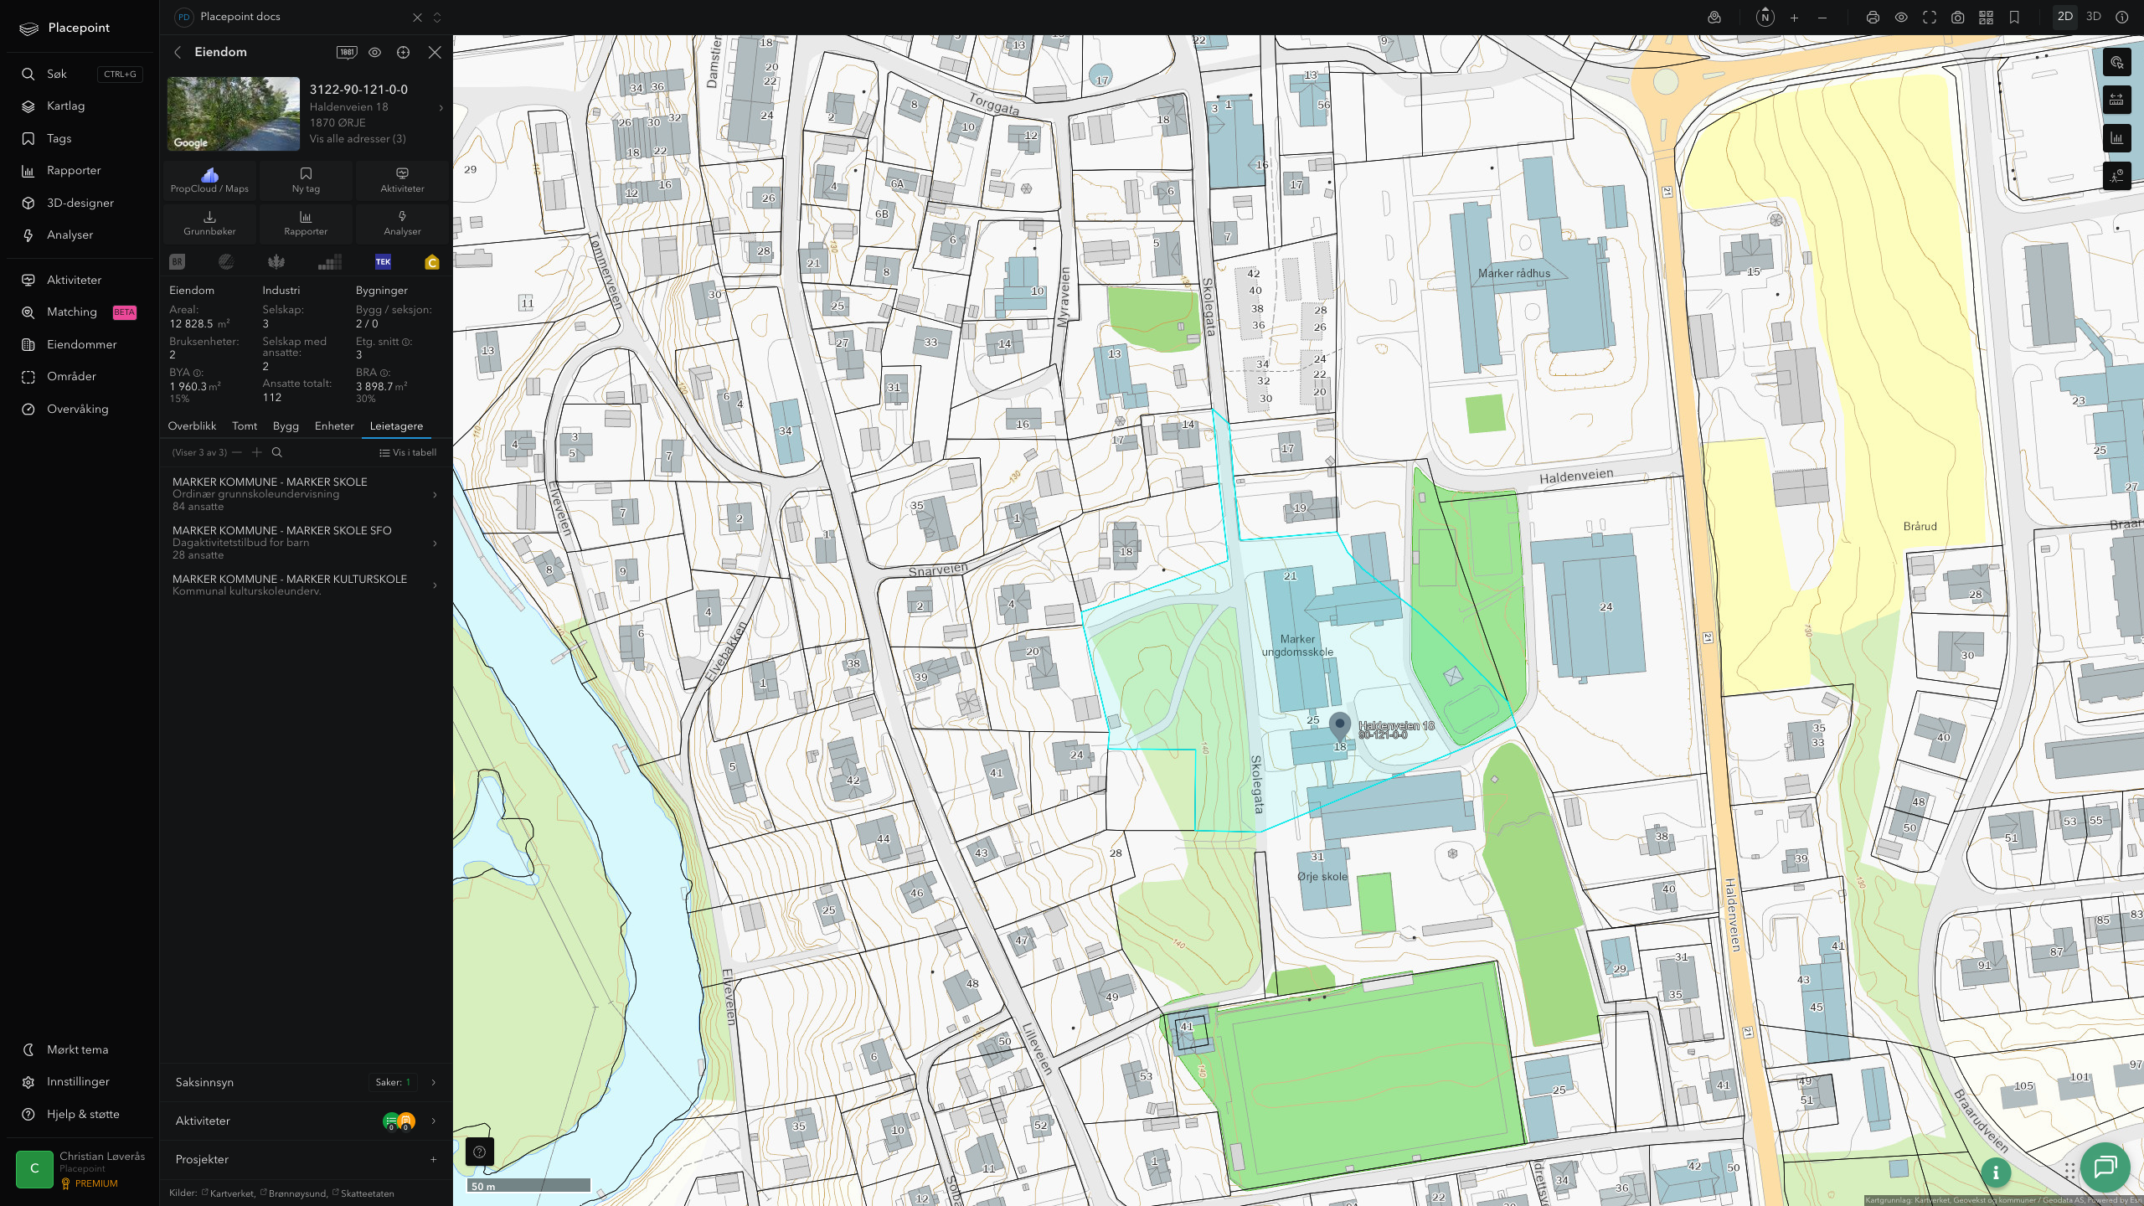Expand MARKER KOMMUNE - MARKER SKOLE tenant row
2144x1206 pixels.
click(305, 494)
